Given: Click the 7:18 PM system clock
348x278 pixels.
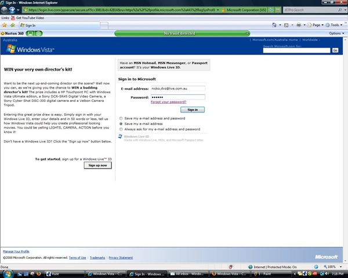Looking at the screenshot, I should tap(338, 274).
